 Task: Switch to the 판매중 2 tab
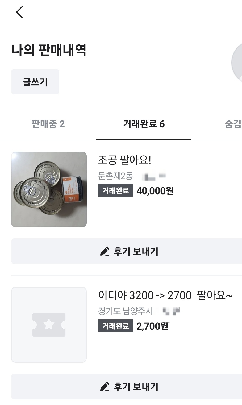(x=48, y=124)
